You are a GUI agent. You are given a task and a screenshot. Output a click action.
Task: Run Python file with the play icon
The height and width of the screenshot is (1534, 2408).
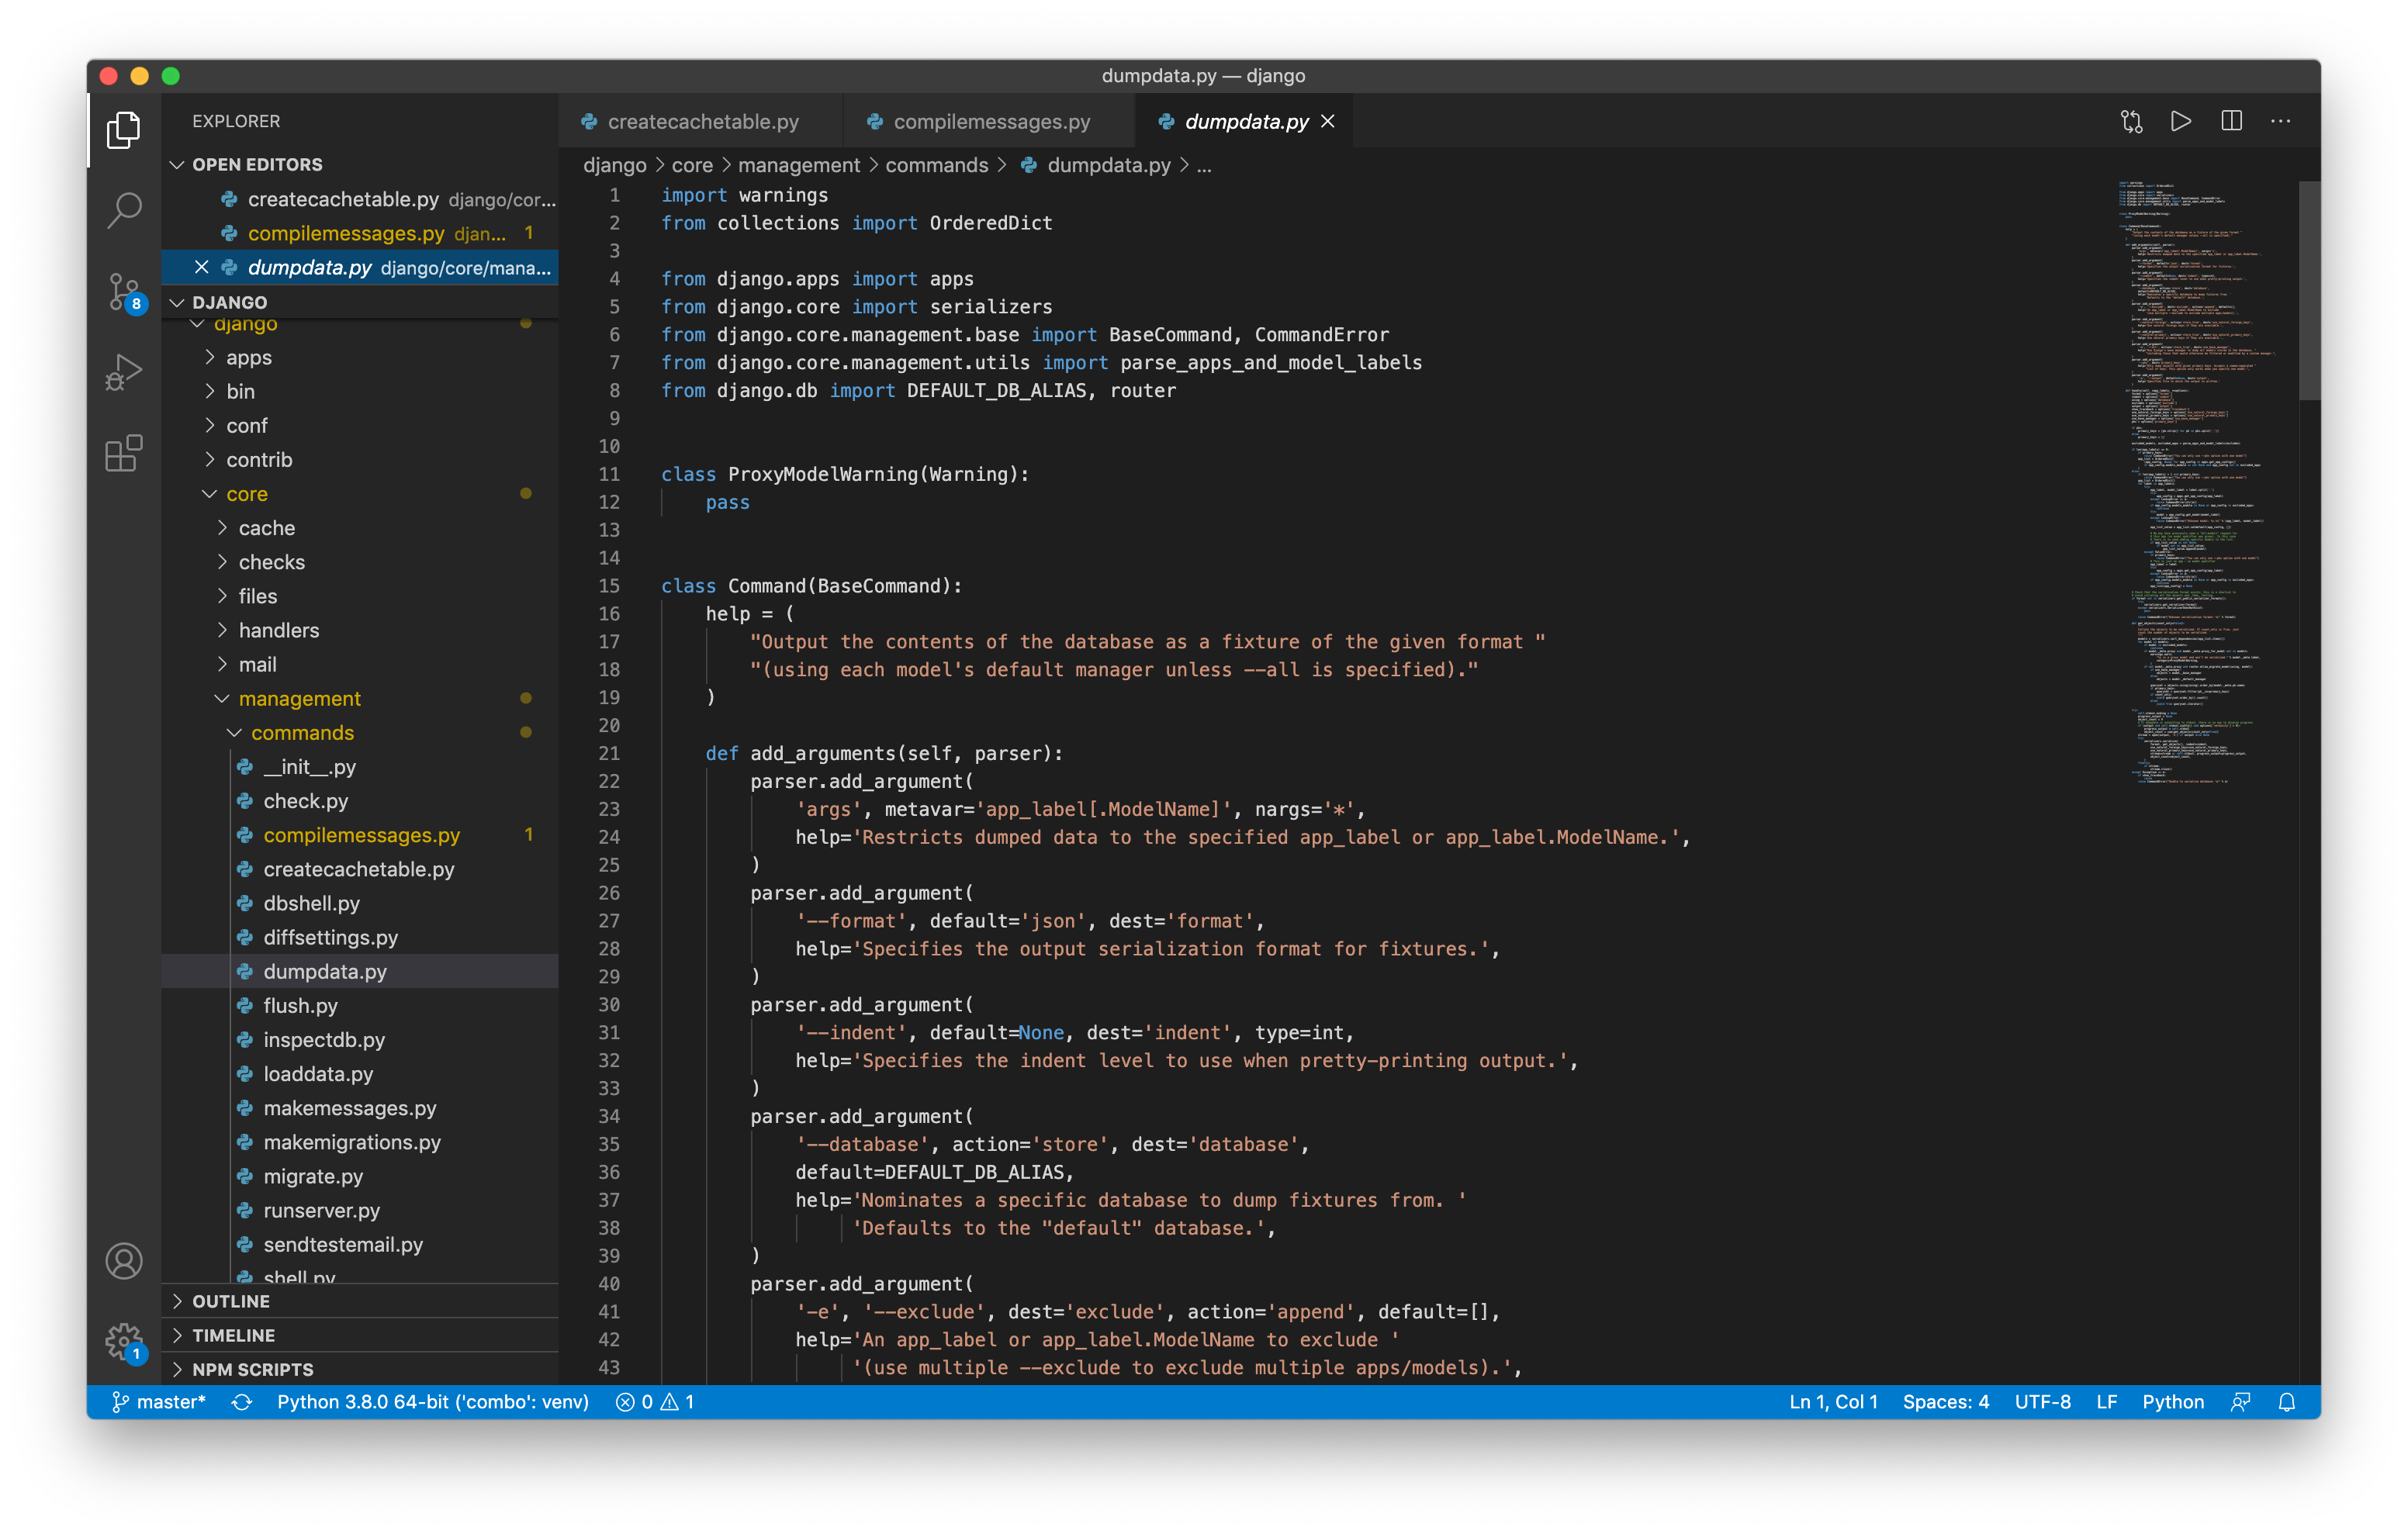2181,121
